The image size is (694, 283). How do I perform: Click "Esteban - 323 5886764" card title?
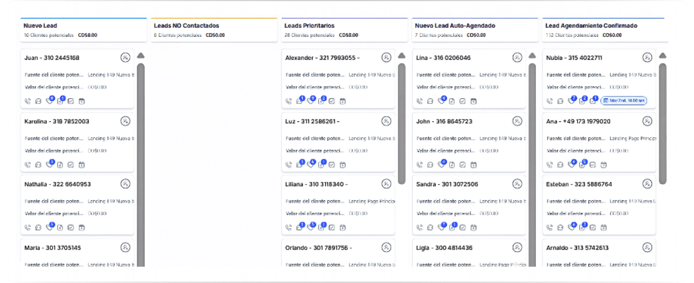click(x=579, y=184)
